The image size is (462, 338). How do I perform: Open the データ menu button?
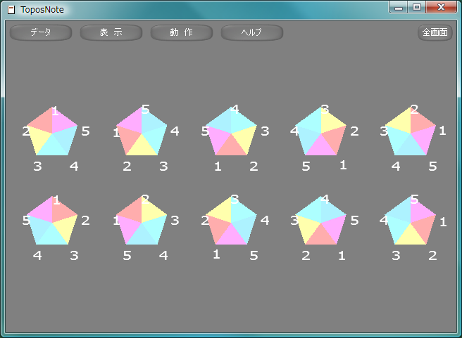(x=41, y=32)
